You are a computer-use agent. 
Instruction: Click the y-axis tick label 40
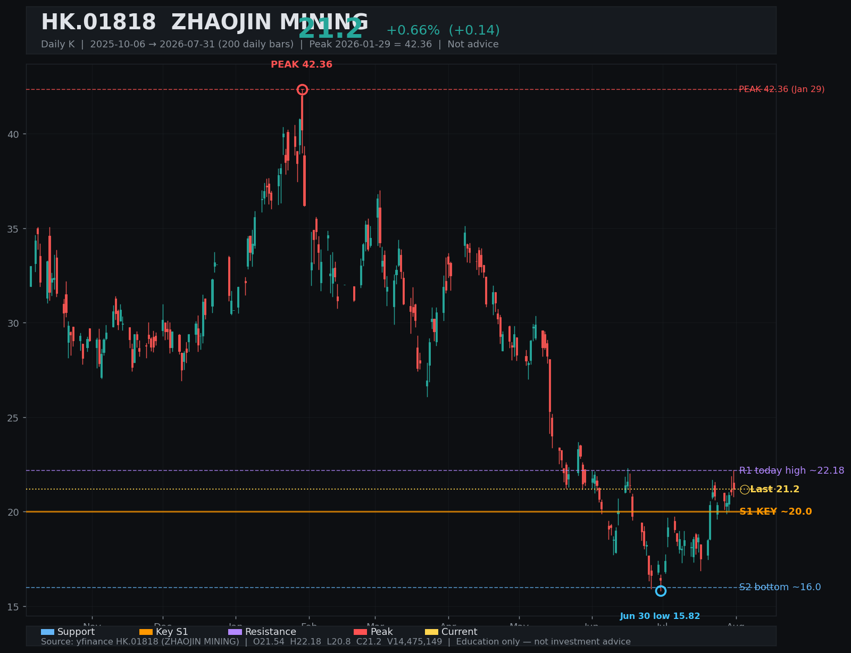[x=13, y=134]
